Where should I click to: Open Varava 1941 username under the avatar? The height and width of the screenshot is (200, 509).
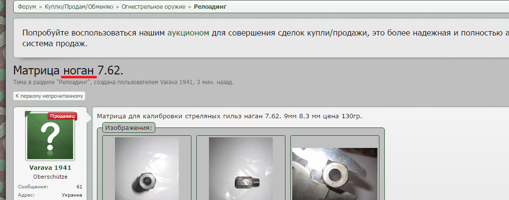(x=50, y=168)
